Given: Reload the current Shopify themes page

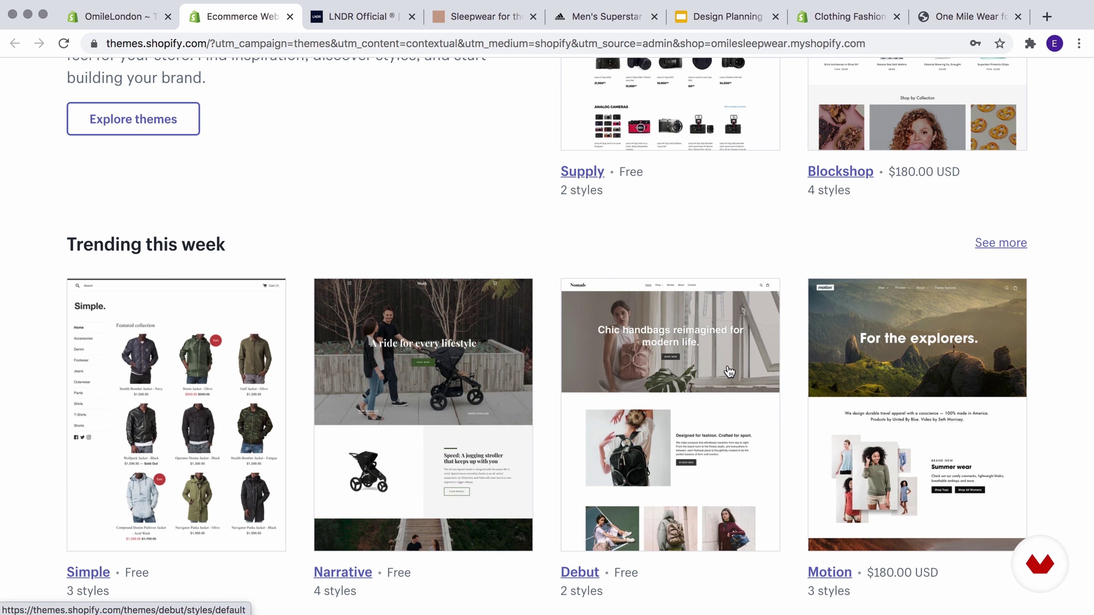Looking at the screenshot, I should [64, 43].
